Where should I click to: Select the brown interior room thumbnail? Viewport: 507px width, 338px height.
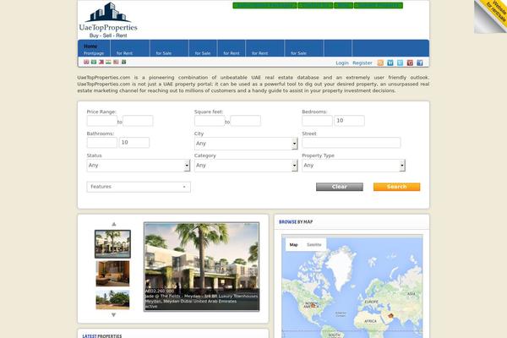pyautogui.click(x=112, y=274)
